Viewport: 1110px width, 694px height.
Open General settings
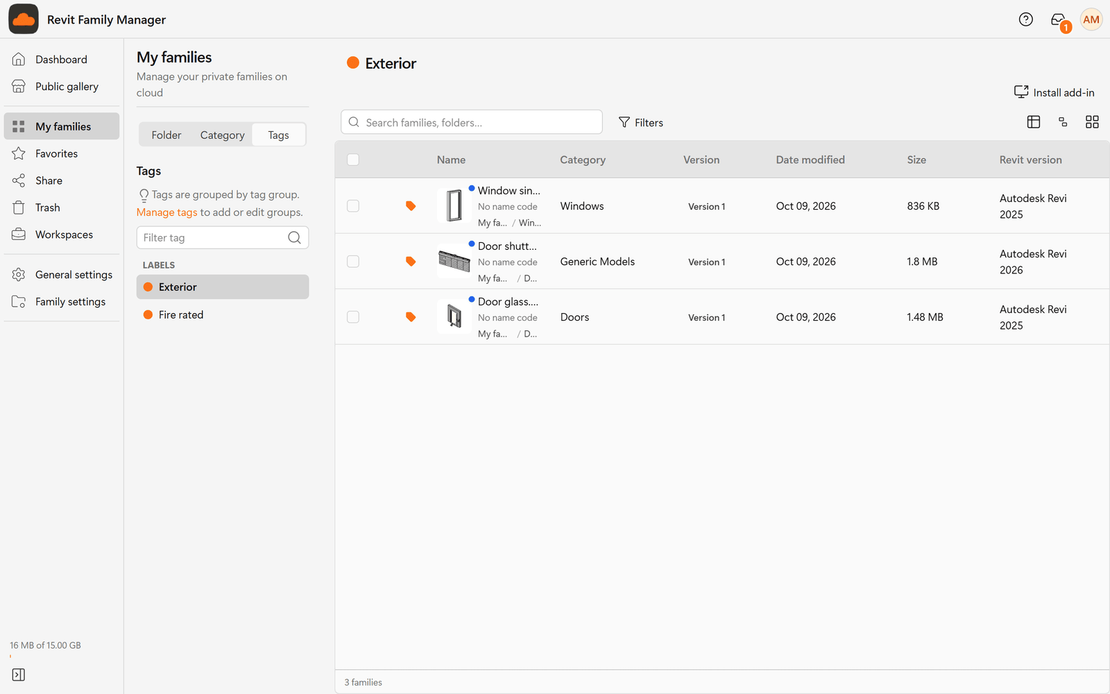click(x=61, y=275)
